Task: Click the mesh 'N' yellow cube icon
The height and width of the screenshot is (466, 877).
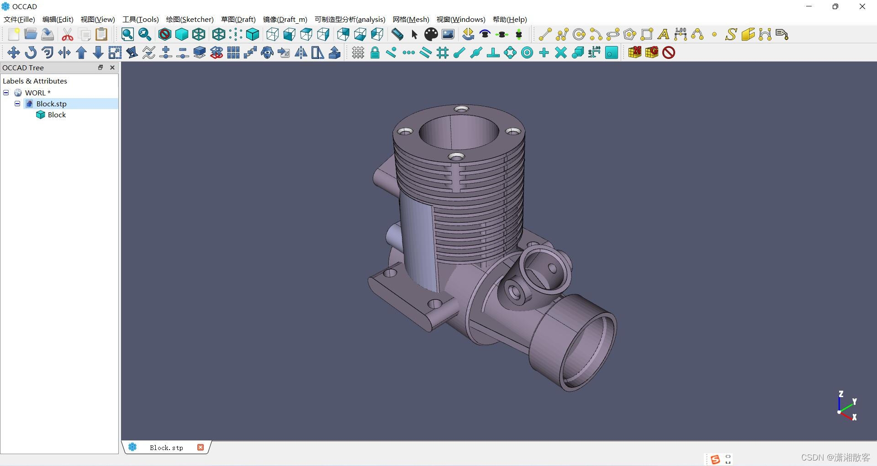Action: [634, 52]
